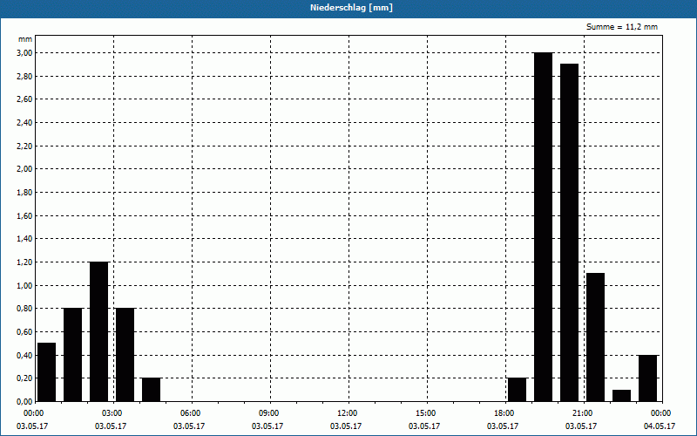
Task: Select the 1,80 y-axis value
Action: click(24, 192)
